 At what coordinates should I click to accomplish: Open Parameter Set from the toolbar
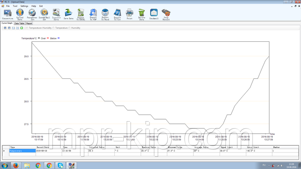click(32, 15)
